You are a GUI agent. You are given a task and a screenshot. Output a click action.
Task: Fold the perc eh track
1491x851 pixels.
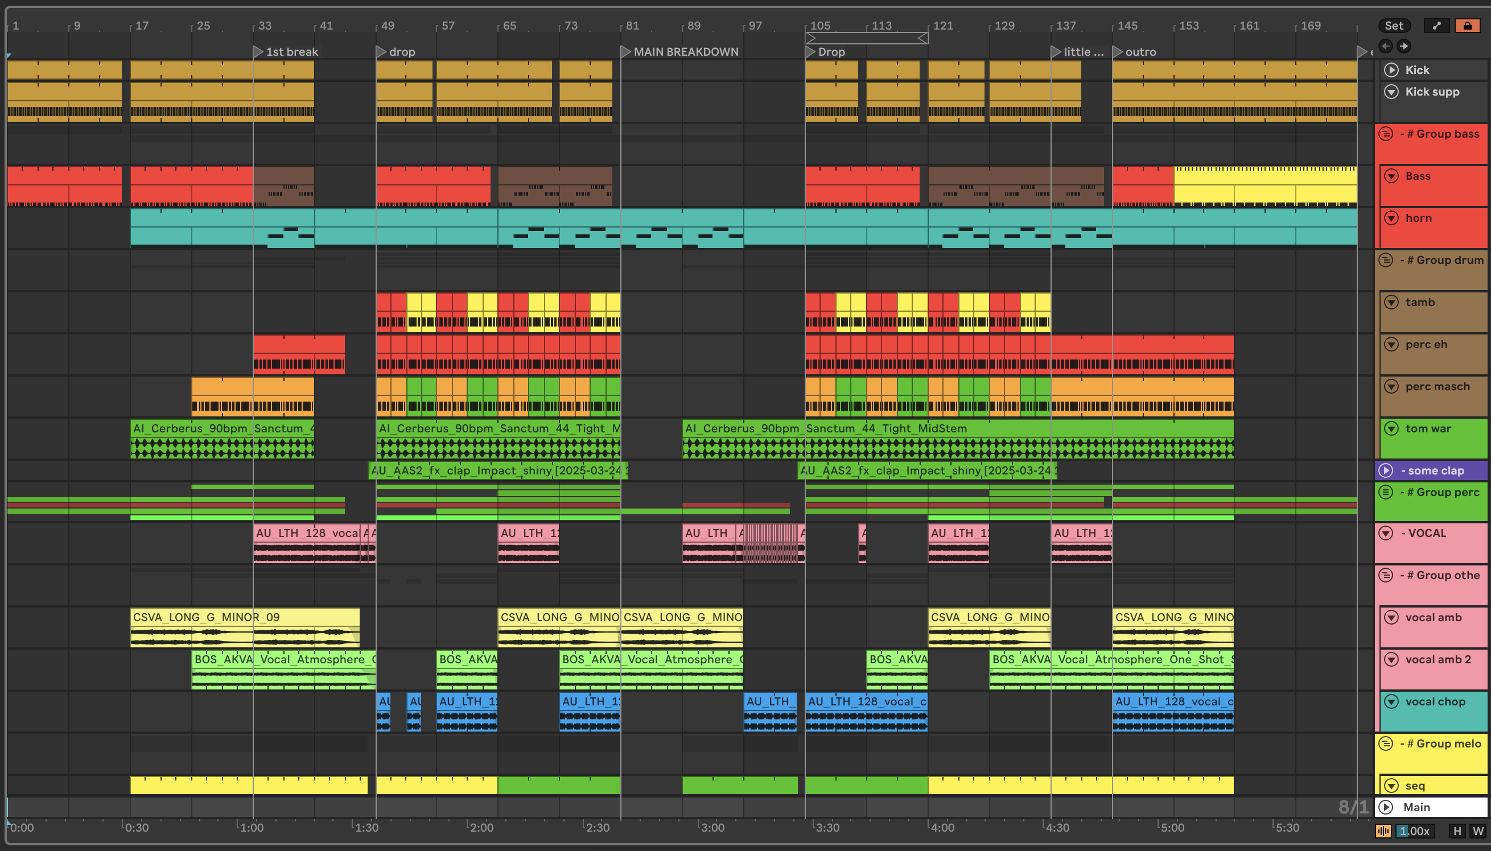(x=1391, y=344)
